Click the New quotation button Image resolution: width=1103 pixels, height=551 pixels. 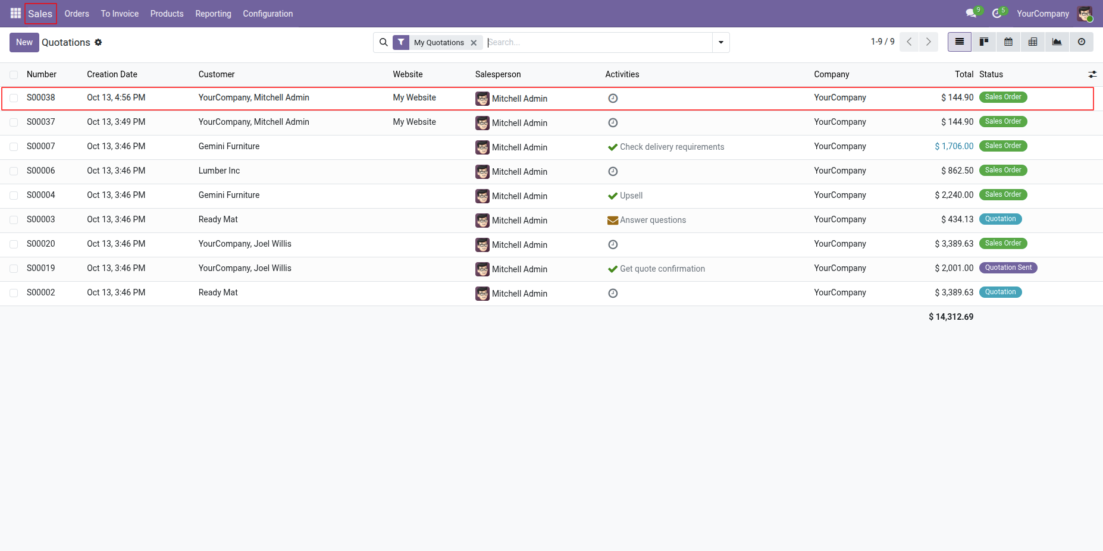pos(24,42)
